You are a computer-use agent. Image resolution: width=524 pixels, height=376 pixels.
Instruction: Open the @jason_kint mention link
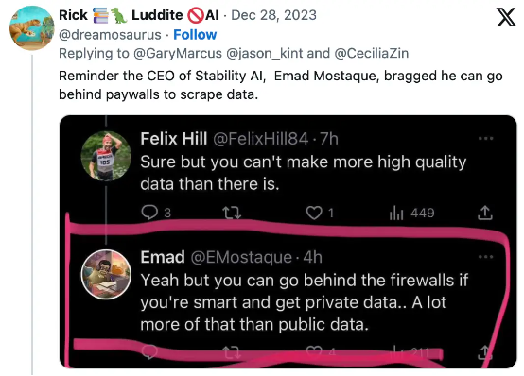click(265, 53)
